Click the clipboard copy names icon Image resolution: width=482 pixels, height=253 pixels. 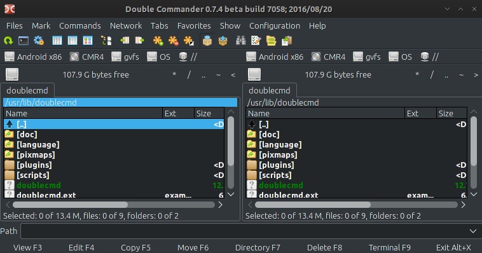(x=287, y=41)
